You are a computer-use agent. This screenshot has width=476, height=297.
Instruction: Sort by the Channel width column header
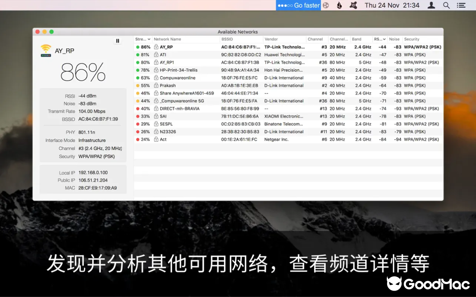pos(339,39)
